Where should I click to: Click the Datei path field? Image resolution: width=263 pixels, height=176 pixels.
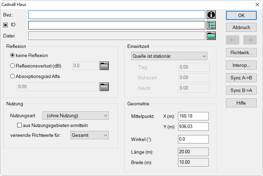click(117, 36)
